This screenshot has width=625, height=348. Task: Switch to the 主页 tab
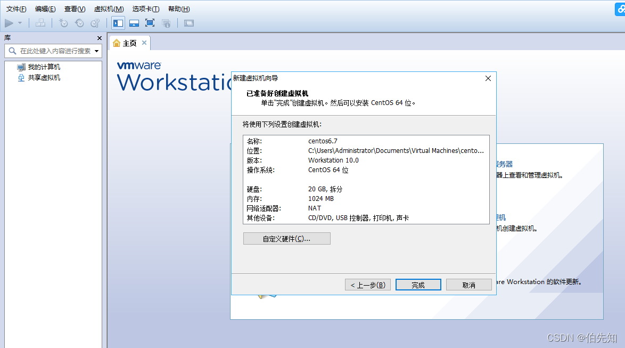(x=129, y=43)
